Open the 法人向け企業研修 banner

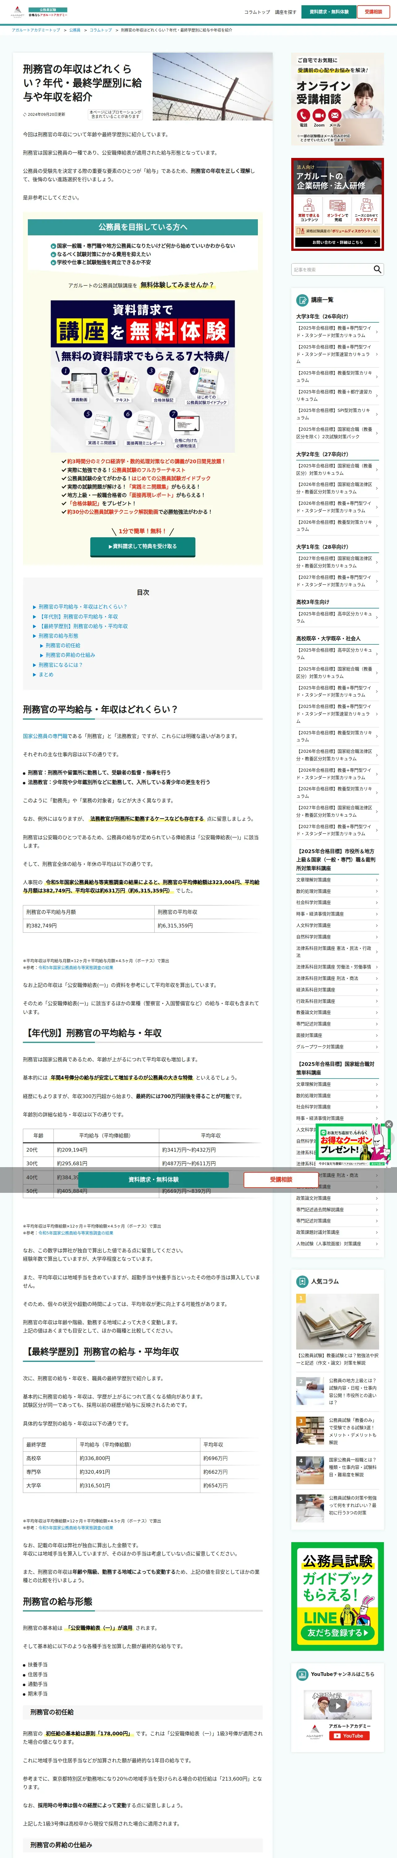(x=337, y=205)
